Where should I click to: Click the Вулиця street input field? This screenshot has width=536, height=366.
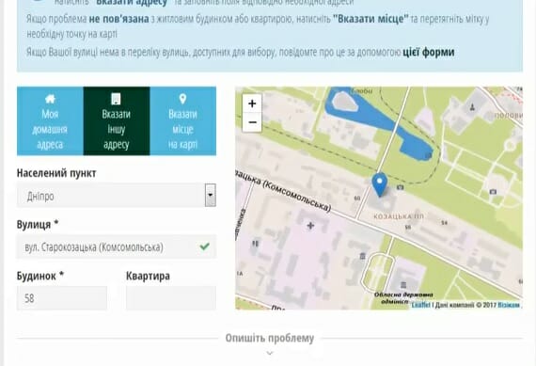pos(117,247)
